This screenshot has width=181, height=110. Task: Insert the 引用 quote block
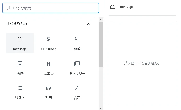tap(48, 92)
